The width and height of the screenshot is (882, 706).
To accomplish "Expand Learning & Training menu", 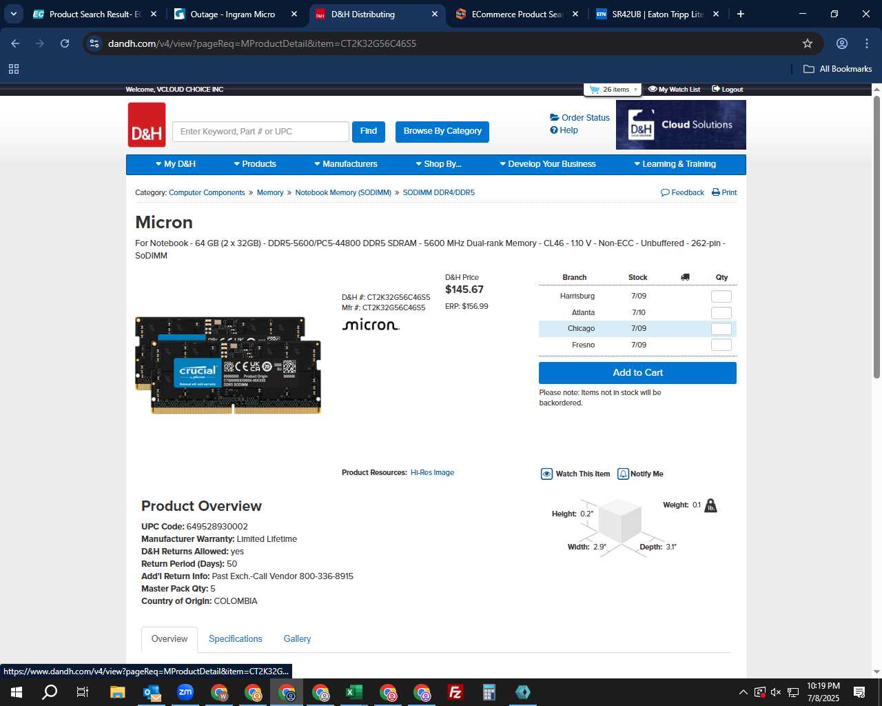I will [675, 164].
